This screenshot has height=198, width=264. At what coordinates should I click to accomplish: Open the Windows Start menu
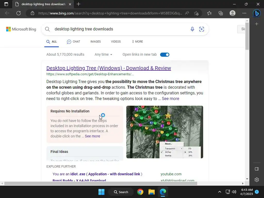(101, 192)
